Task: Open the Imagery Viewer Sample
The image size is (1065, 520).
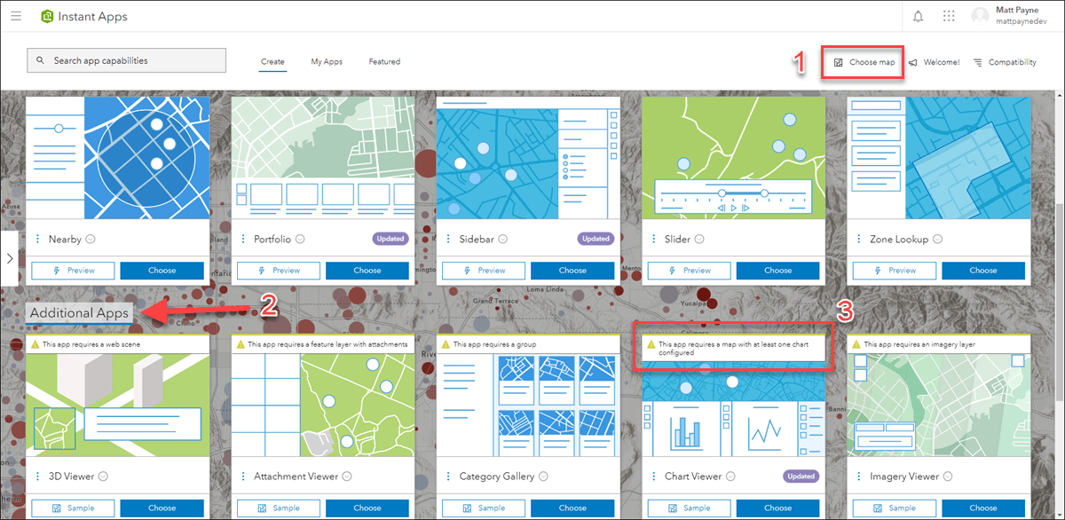Action: [895, 508]
